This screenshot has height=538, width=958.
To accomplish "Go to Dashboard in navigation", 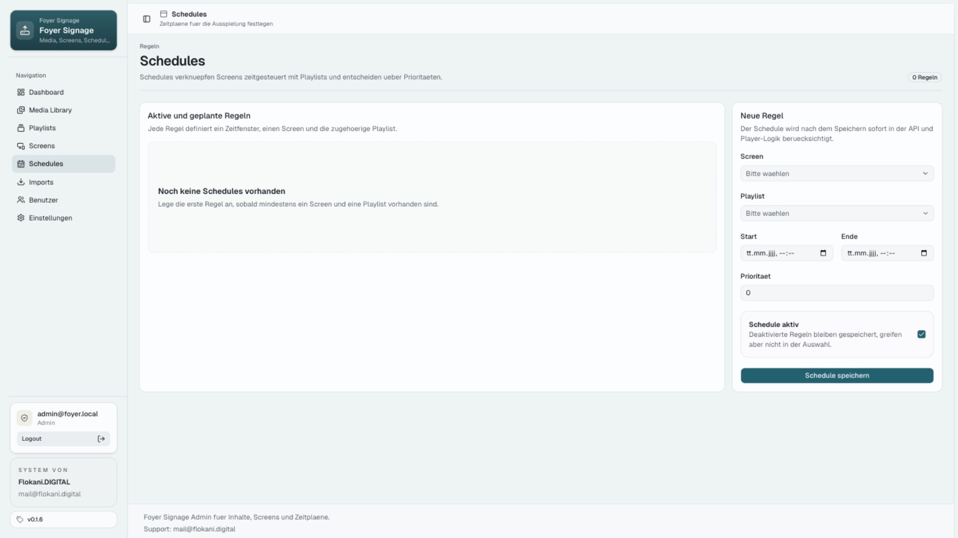I will pos(63,92).
